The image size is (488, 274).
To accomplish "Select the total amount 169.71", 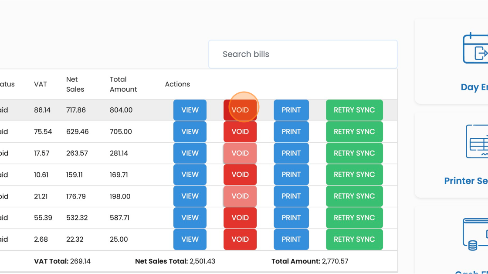I will [119, 175].
